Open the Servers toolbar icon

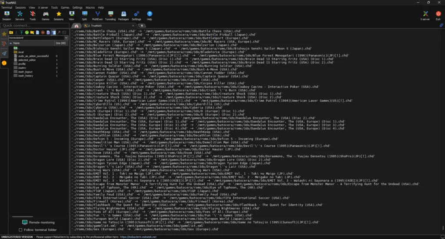click(20, 16)
